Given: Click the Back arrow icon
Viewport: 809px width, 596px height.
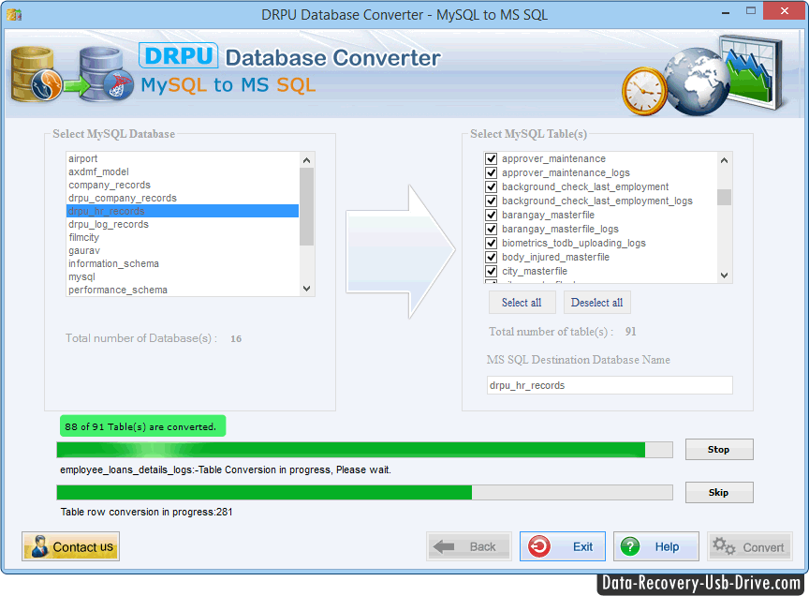Looking at the screenshot, I should pyautogui.click(x=444, y=546).
